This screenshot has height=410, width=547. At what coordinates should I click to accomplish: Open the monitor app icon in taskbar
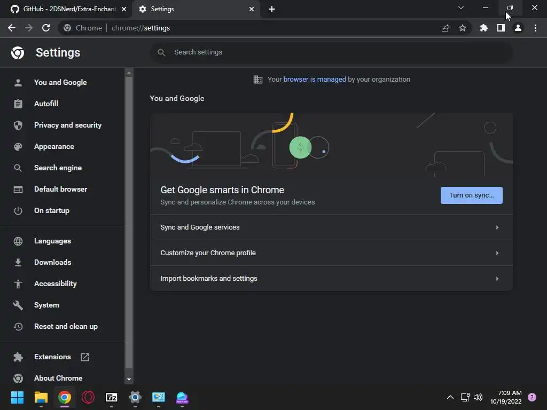pyautogui.click(x=158, y=397)
